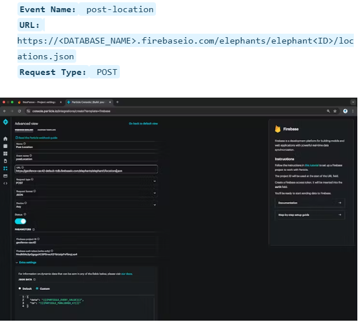Click the browser reload icon
This screenshot has height=323, width=362.
pos(19,110)
